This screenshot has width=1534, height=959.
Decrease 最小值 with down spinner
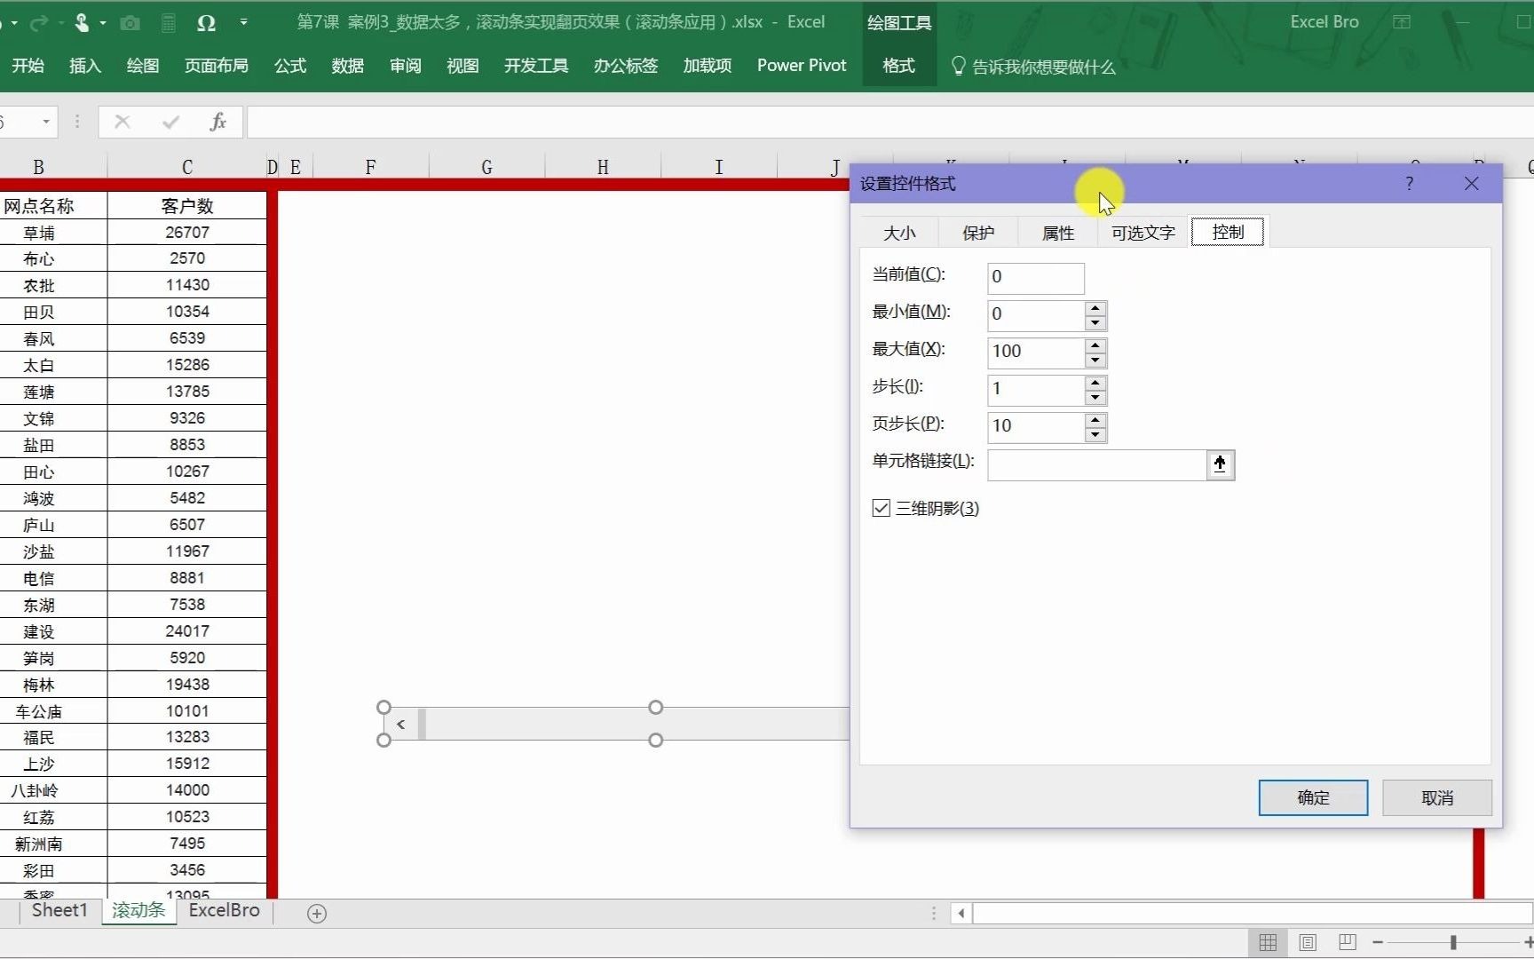[1095, 322]
